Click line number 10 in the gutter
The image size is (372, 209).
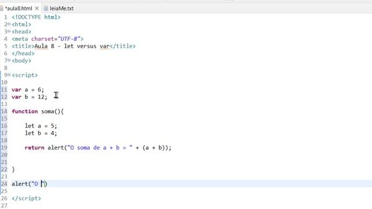coord(4,82)
